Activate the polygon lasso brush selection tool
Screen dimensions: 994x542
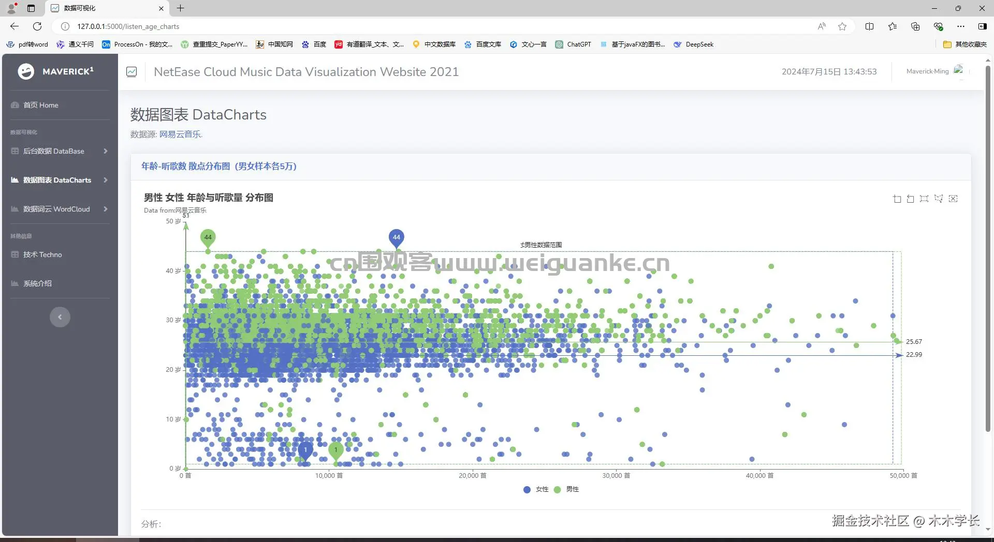tap(939, 199)
